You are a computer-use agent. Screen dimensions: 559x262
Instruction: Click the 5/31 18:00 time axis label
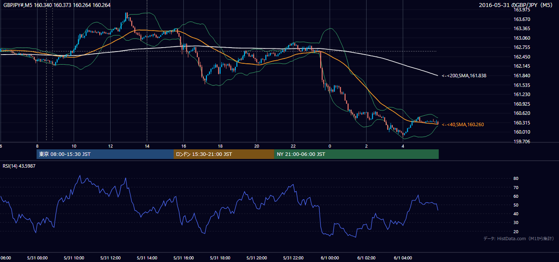pos(220,258)
